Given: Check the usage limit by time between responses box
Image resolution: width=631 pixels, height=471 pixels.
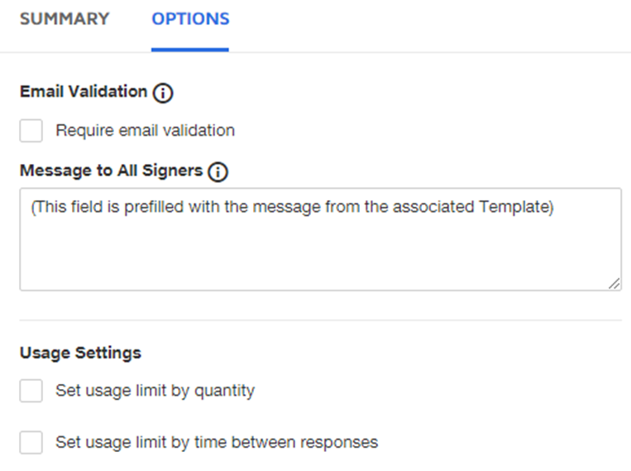Looking at the screenshot, I should [x=31, y=442].
